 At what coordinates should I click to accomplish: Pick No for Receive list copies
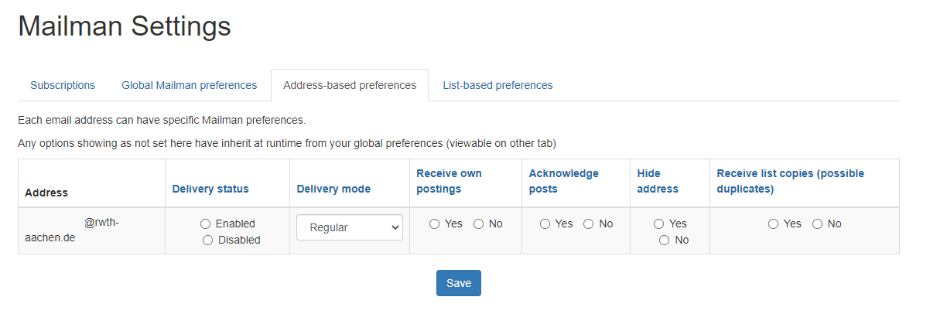pos(817,224)
